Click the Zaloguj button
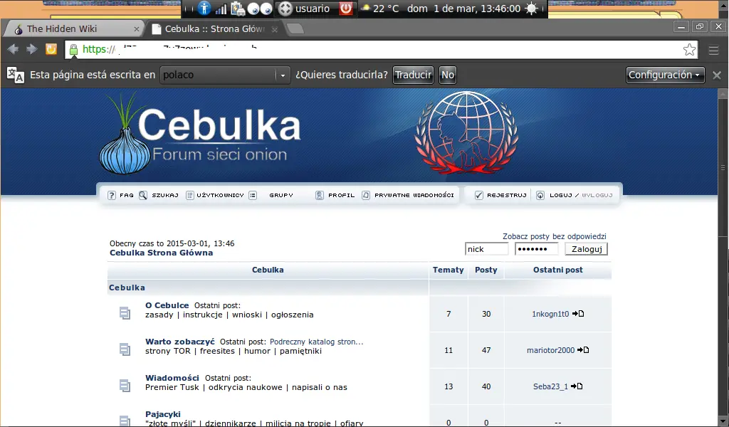Viewport: 729px width, 427px height. (587, 249)
